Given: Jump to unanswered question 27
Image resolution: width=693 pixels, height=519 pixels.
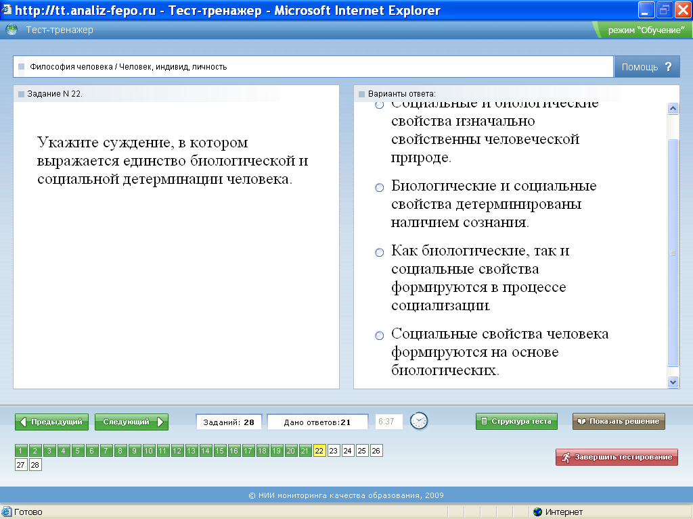Looking at the screenshot, I should tap(21, 465).
